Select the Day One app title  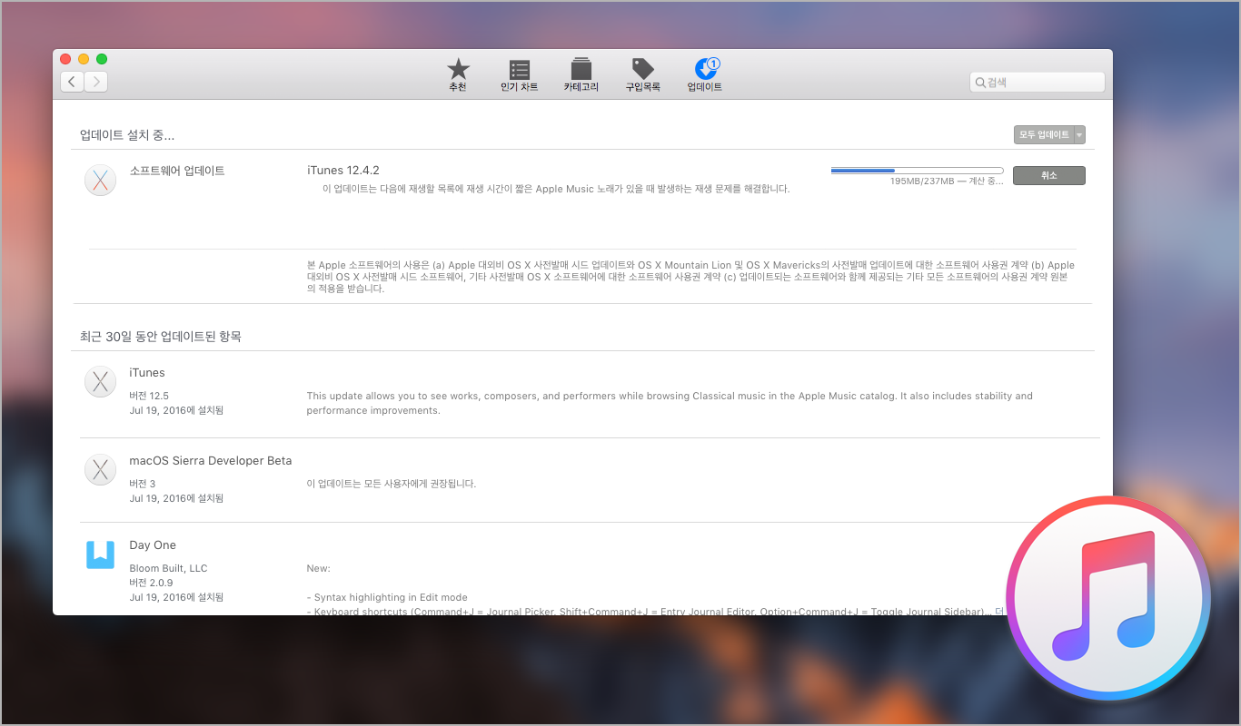[153, 545]
